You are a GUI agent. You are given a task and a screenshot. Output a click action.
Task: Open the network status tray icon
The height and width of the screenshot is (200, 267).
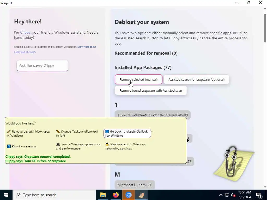227,195
